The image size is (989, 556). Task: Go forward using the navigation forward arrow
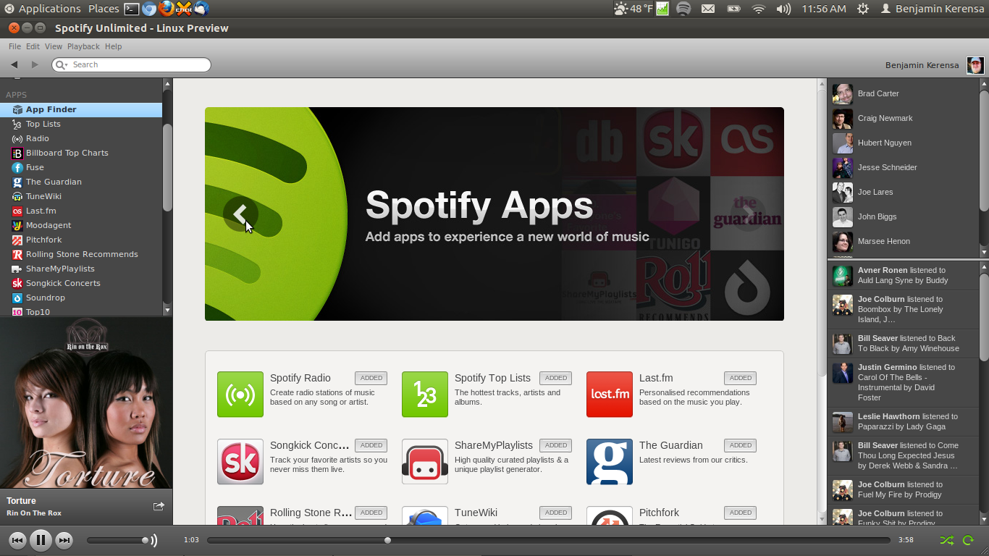coord(35,64)
